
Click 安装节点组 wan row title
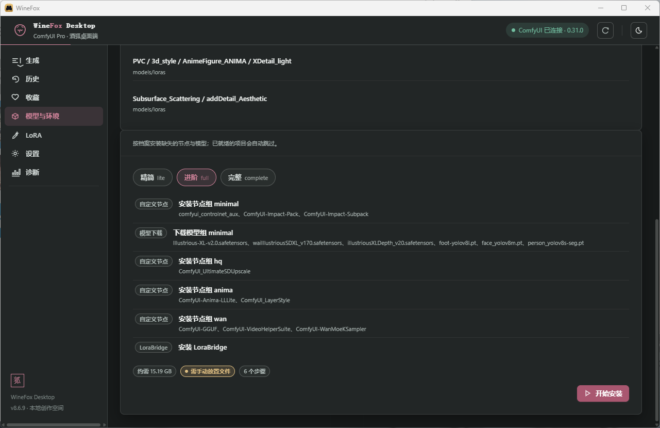(202, 319)
